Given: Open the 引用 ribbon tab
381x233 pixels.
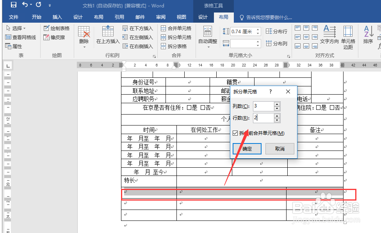Looking at the screenshot, I should tap(119, 17).
